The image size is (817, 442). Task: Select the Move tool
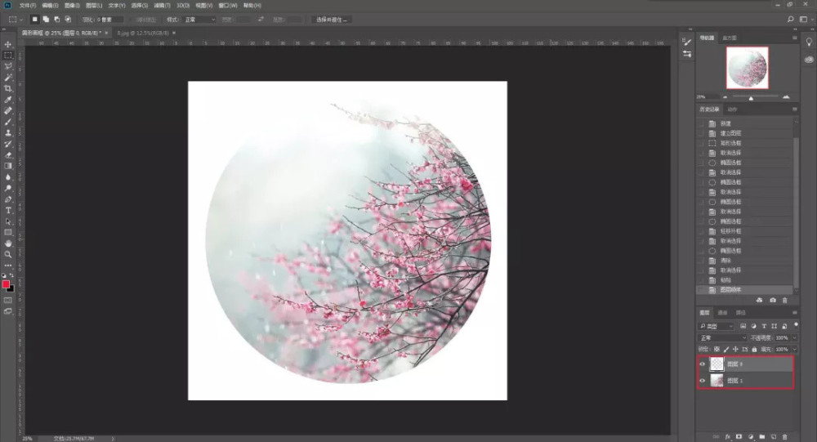coord(8,44)
